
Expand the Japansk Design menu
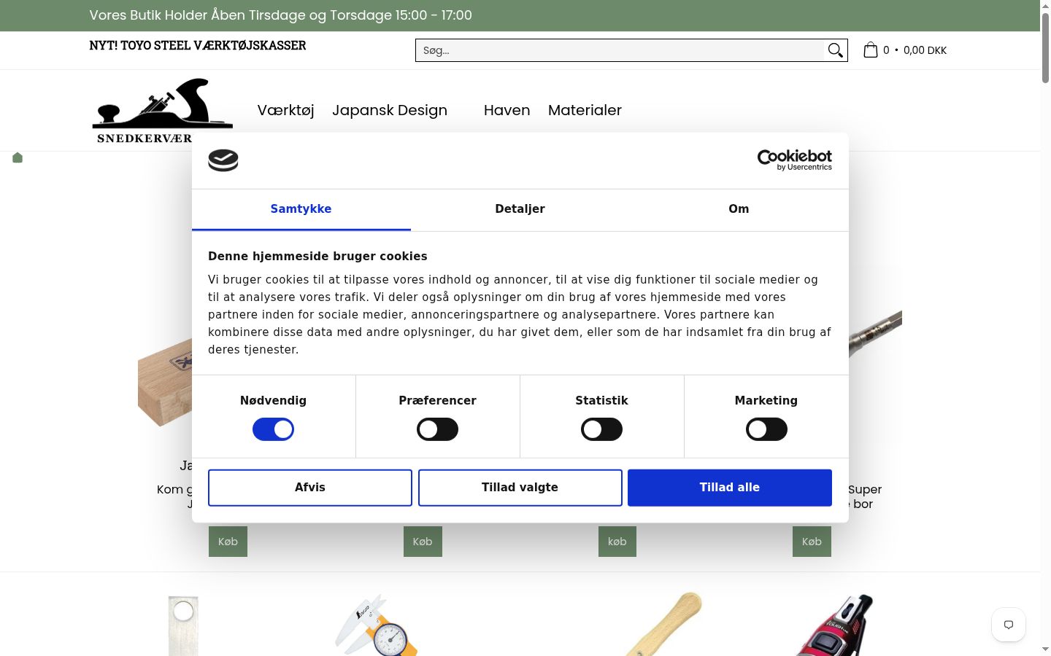coord(390,110)
